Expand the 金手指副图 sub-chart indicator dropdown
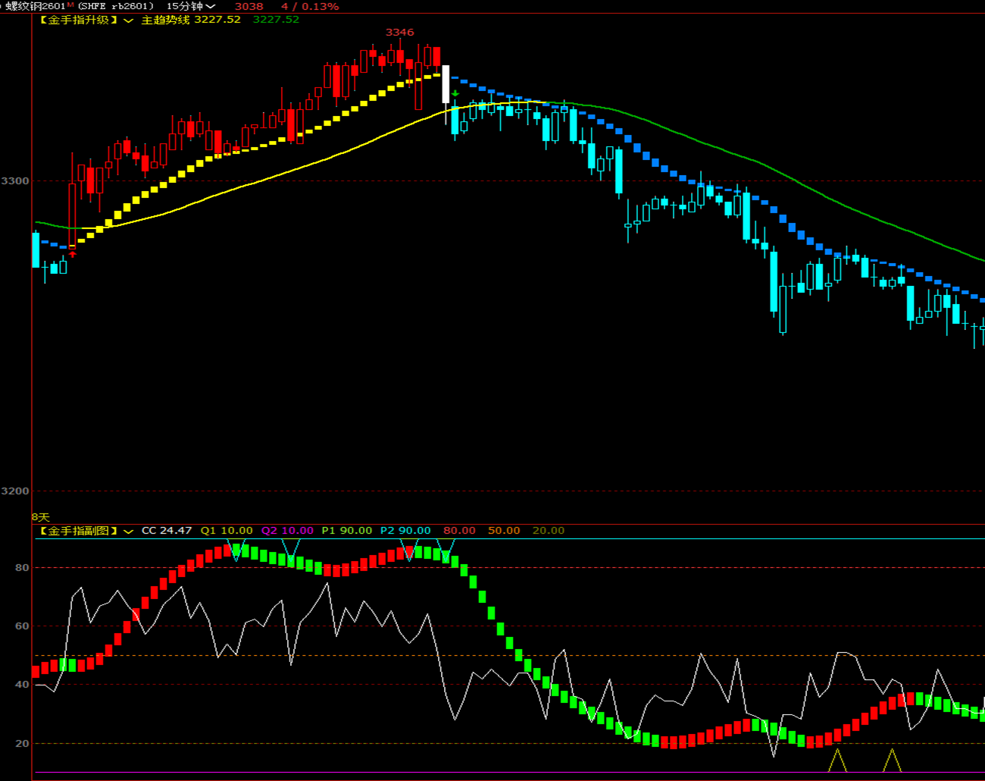 (128, 532)
